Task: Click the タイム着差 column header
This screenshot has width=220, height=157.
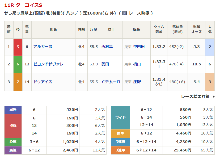Action: point(159,29)
